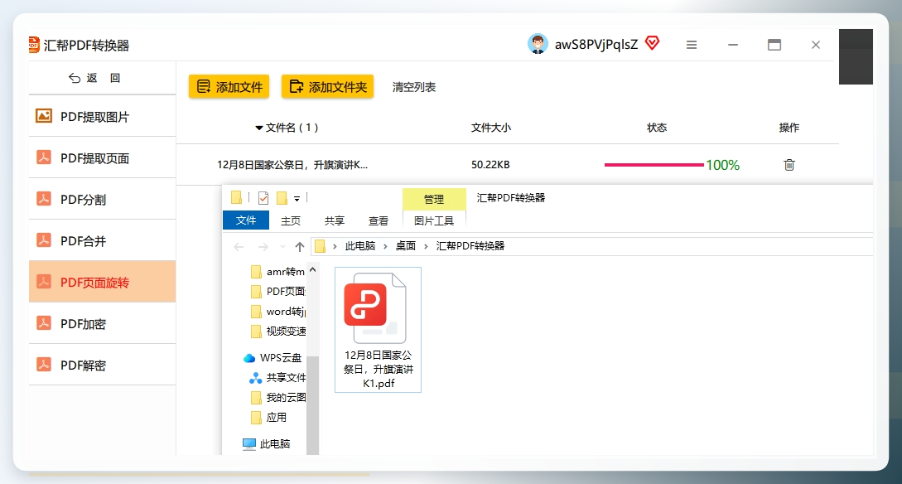
Task: Open the hamburger menu icon
Action: click(x=692, y=44)
